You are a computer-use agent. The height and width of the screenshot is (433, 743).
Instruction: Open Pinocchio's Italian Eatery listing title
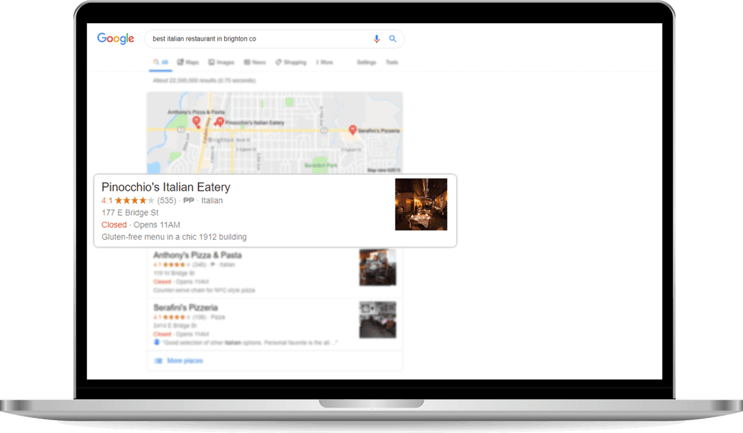(x=166, y=187)
